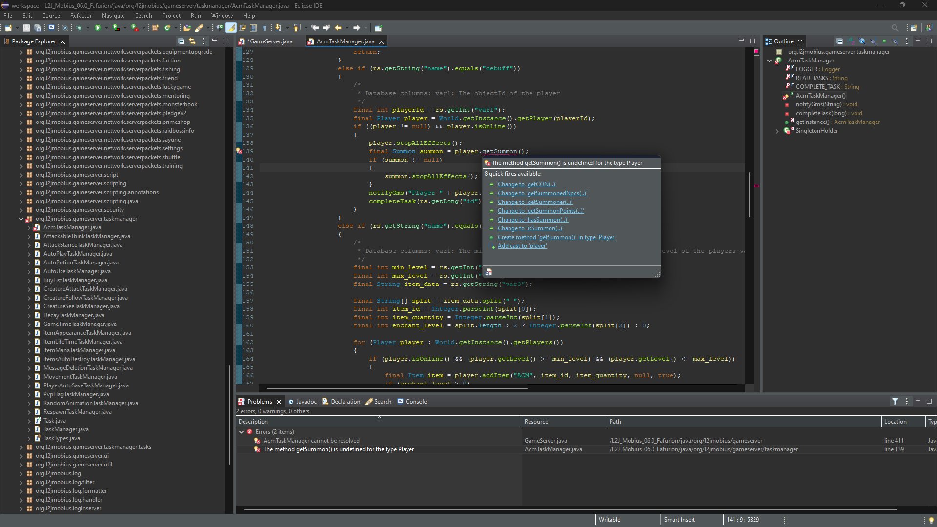Collapse the gameserver.taskmanager package node

pyautogui.click(x=21, y=219)
